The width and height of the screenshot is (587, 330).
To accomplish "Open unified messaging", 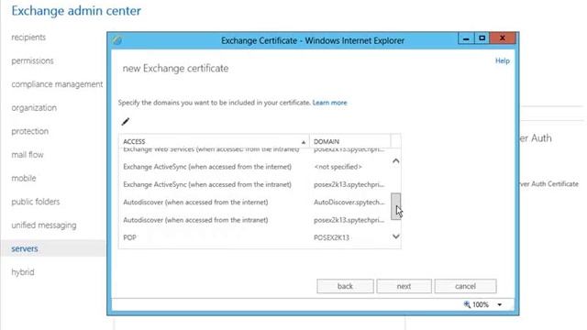I will 44,225.
